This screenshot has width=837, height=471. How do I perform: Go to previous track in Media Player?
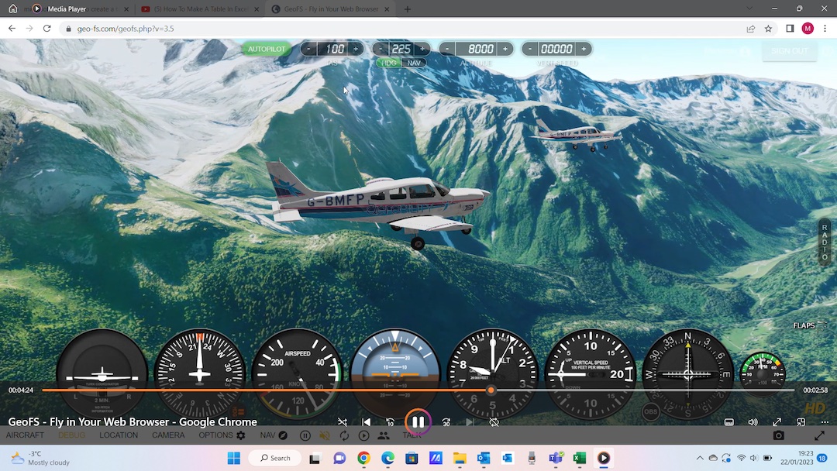pos(366,422)
